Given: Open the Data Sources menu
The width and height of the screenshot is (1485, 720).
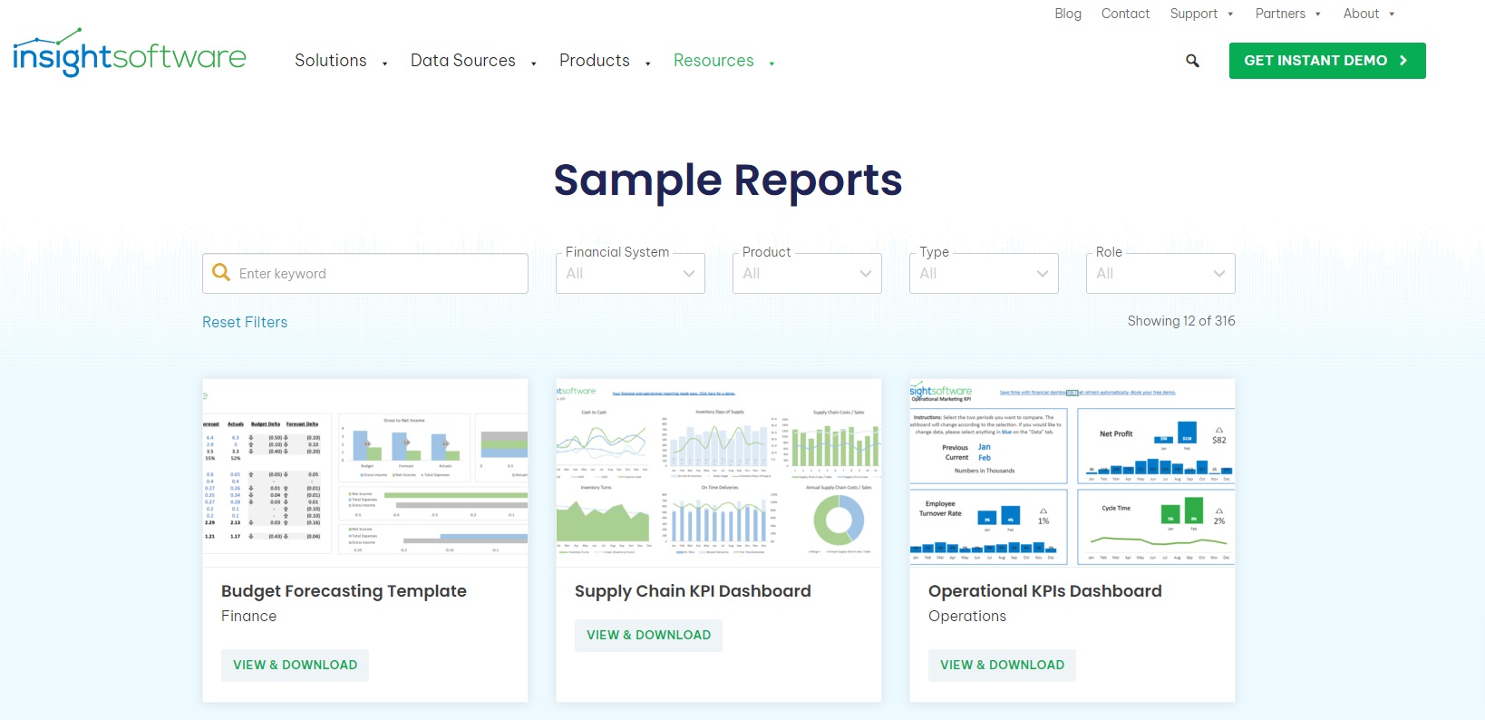Looking at the screenshot, I should pos(463,61).
